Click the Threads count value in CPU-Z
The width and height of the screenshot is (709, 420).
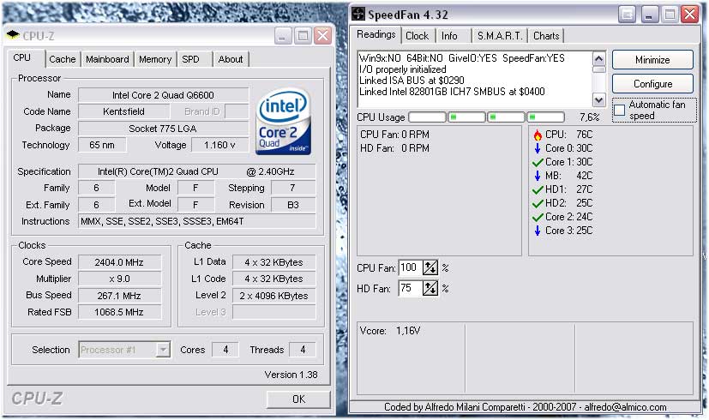coord(303,350)
